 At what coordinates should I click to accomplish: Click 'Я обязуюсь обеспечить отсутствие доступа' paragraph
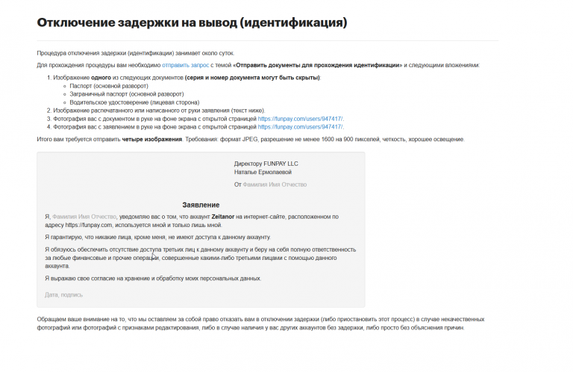tap(200, 258)
